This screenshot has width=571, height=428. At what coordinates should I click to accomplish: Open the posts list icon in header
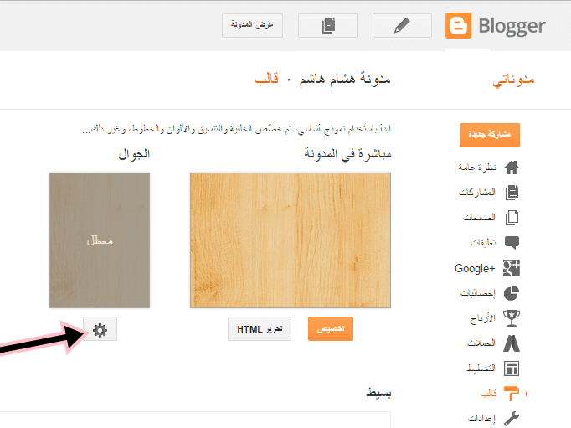tap(327, 26)
